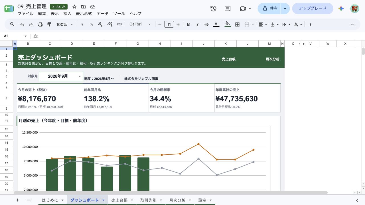Star the 09_売上管理 document

[74, 7]
